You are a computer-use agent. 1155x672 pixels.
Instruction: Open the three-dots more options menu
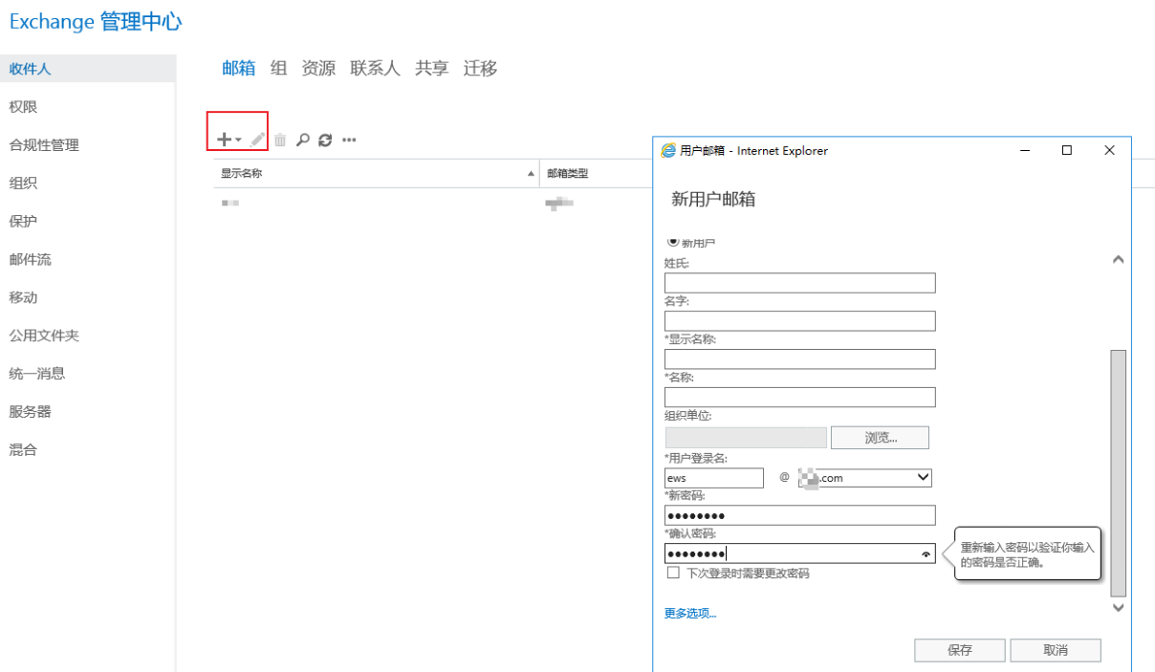pyautogui.click(x=349, y=140)
